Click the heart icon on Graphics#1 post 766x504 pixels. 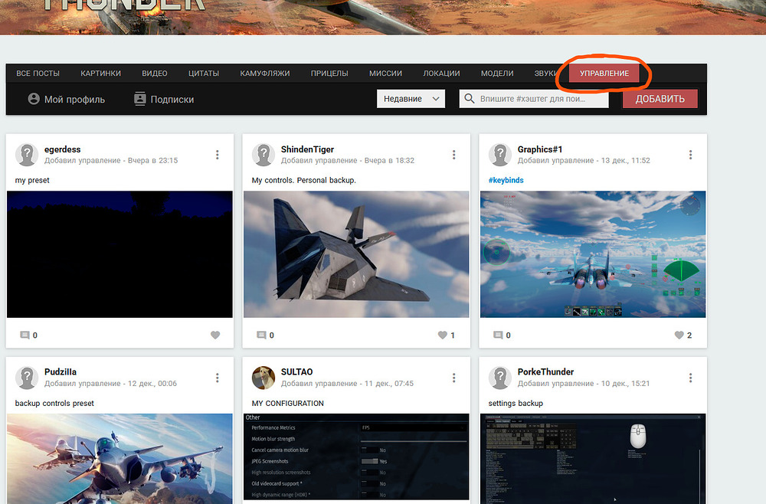pyautogui.click(x=679, y=335)
